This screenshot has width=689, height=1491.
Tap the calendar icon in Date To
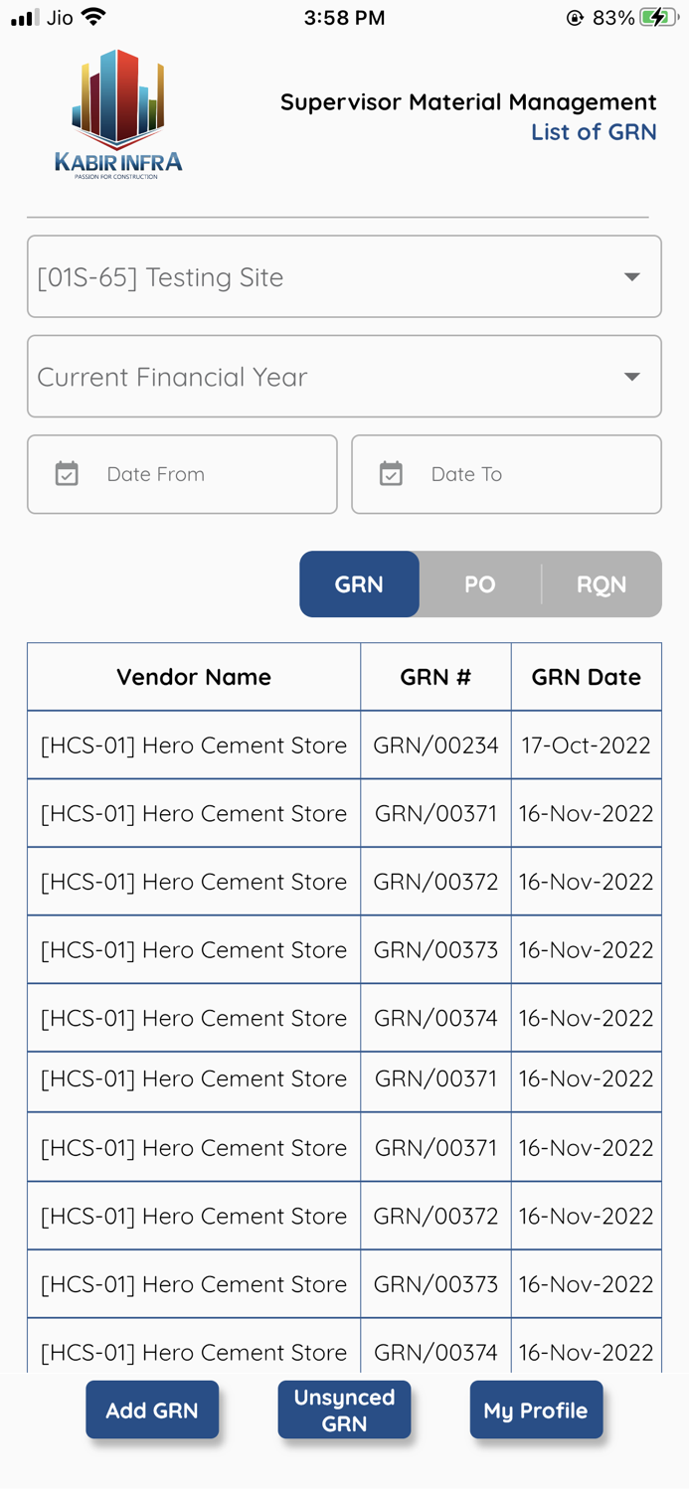[x=391, y=474]
